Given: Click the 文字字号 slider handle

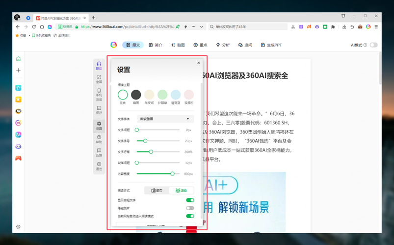Looking at the screenshot, I should (x=145, y=141).
